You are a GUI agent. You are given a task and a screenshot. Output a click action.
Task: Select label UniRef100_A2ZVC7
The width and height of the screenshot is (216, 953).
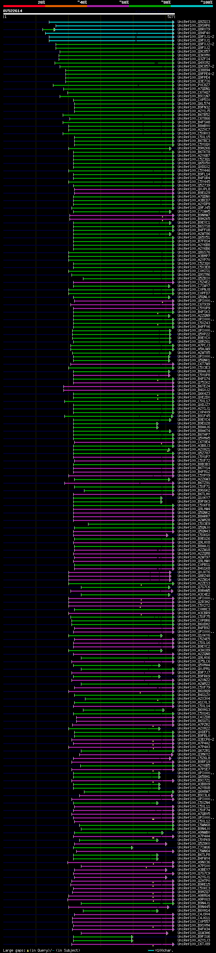click(194, 130)
